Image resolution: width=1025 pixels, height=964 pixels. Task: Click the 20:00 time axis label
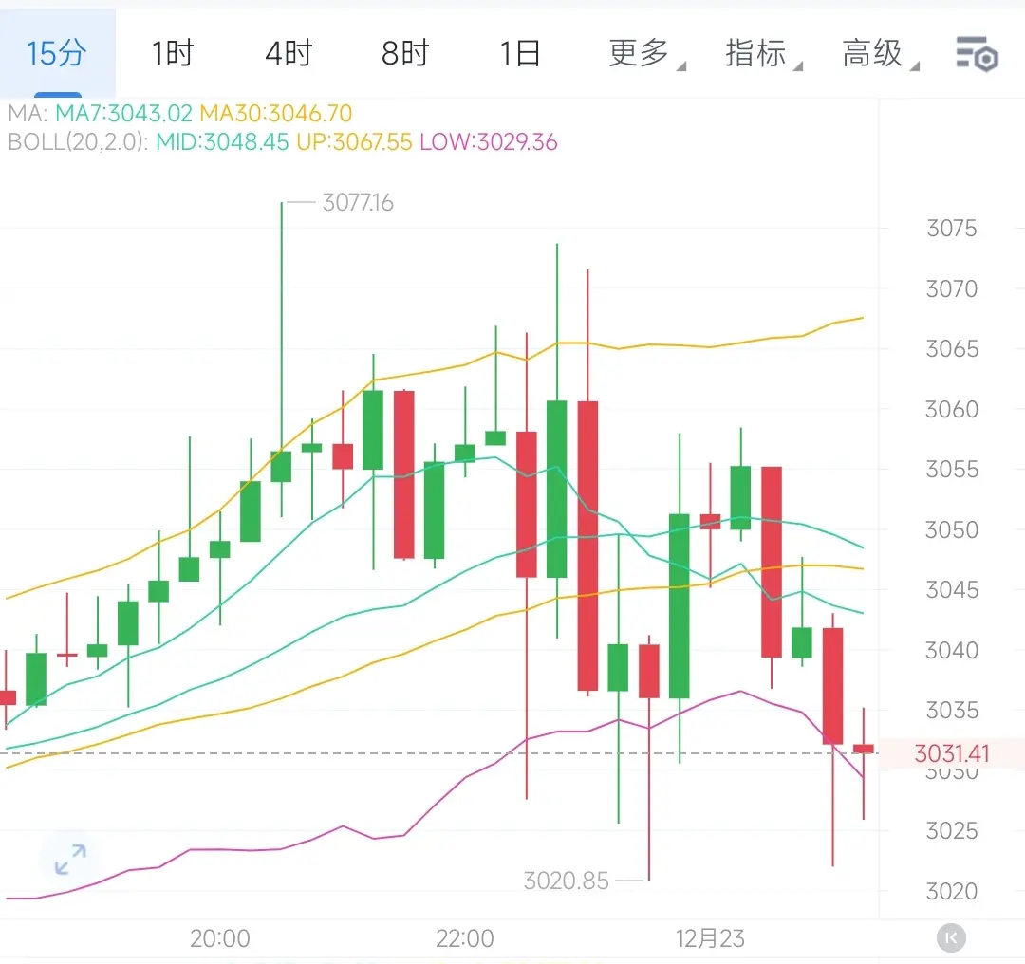(x=220, y=938)
